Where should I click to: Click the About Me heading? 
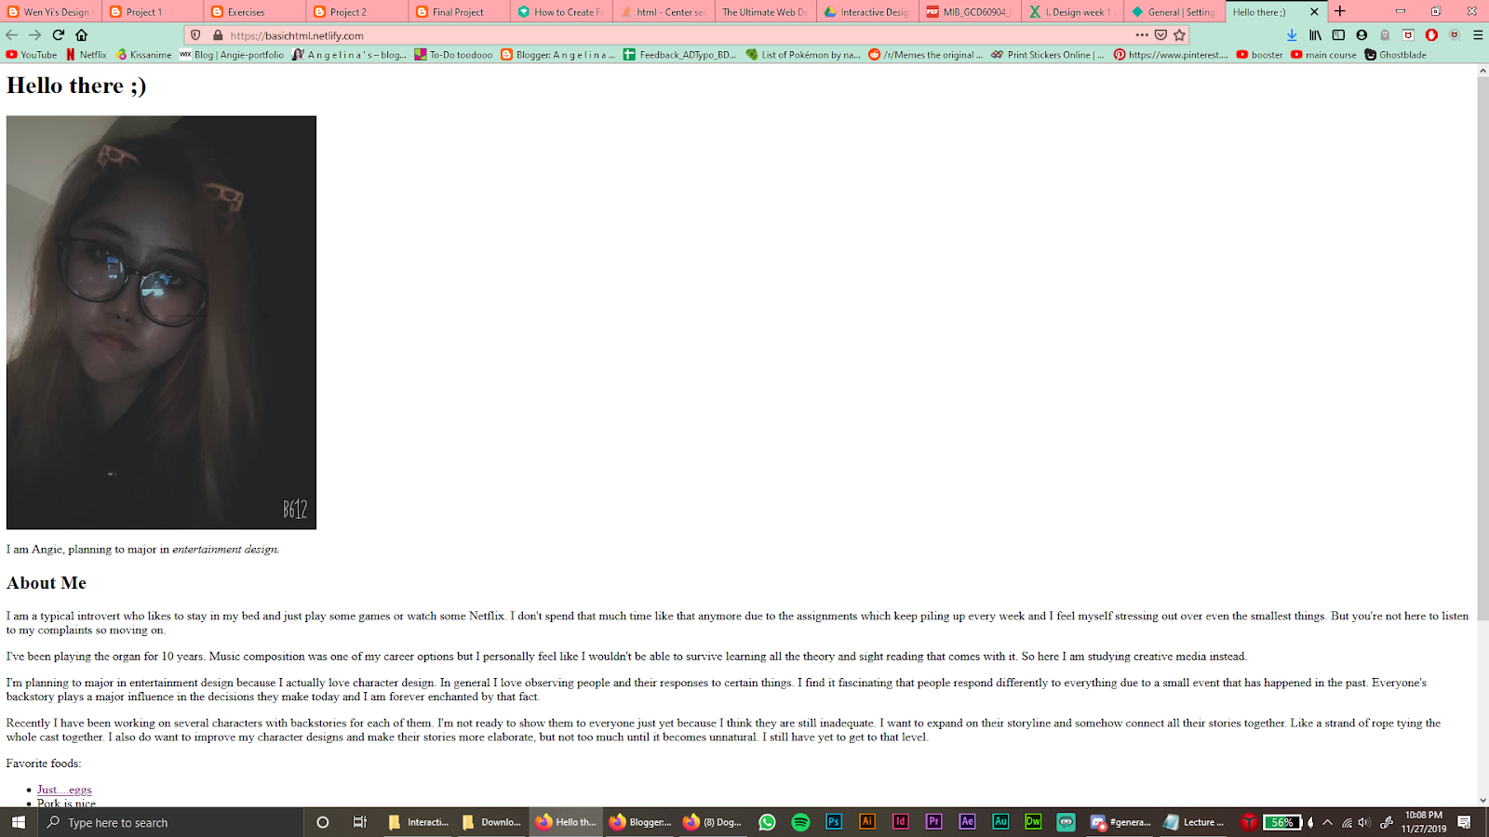[x=47, y=583]
